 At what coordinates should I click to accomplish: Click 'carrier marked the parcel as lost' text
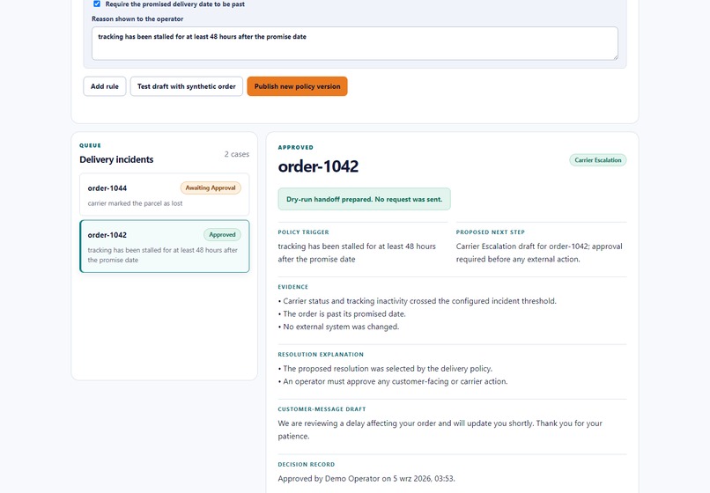135,203
